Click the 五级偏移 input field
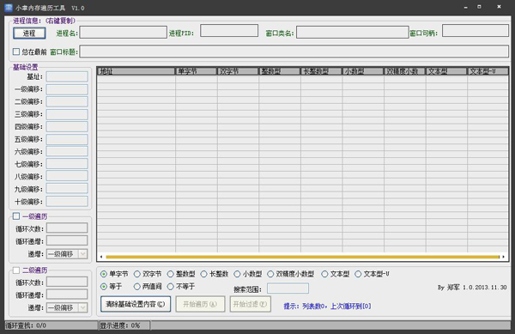This screenshot has height=334, width=515. [67, 139]
